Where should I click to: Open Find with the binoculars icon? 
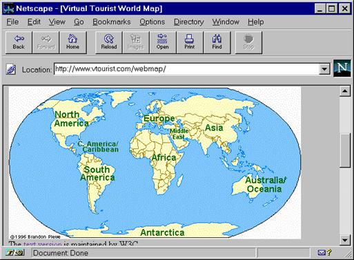217,43
